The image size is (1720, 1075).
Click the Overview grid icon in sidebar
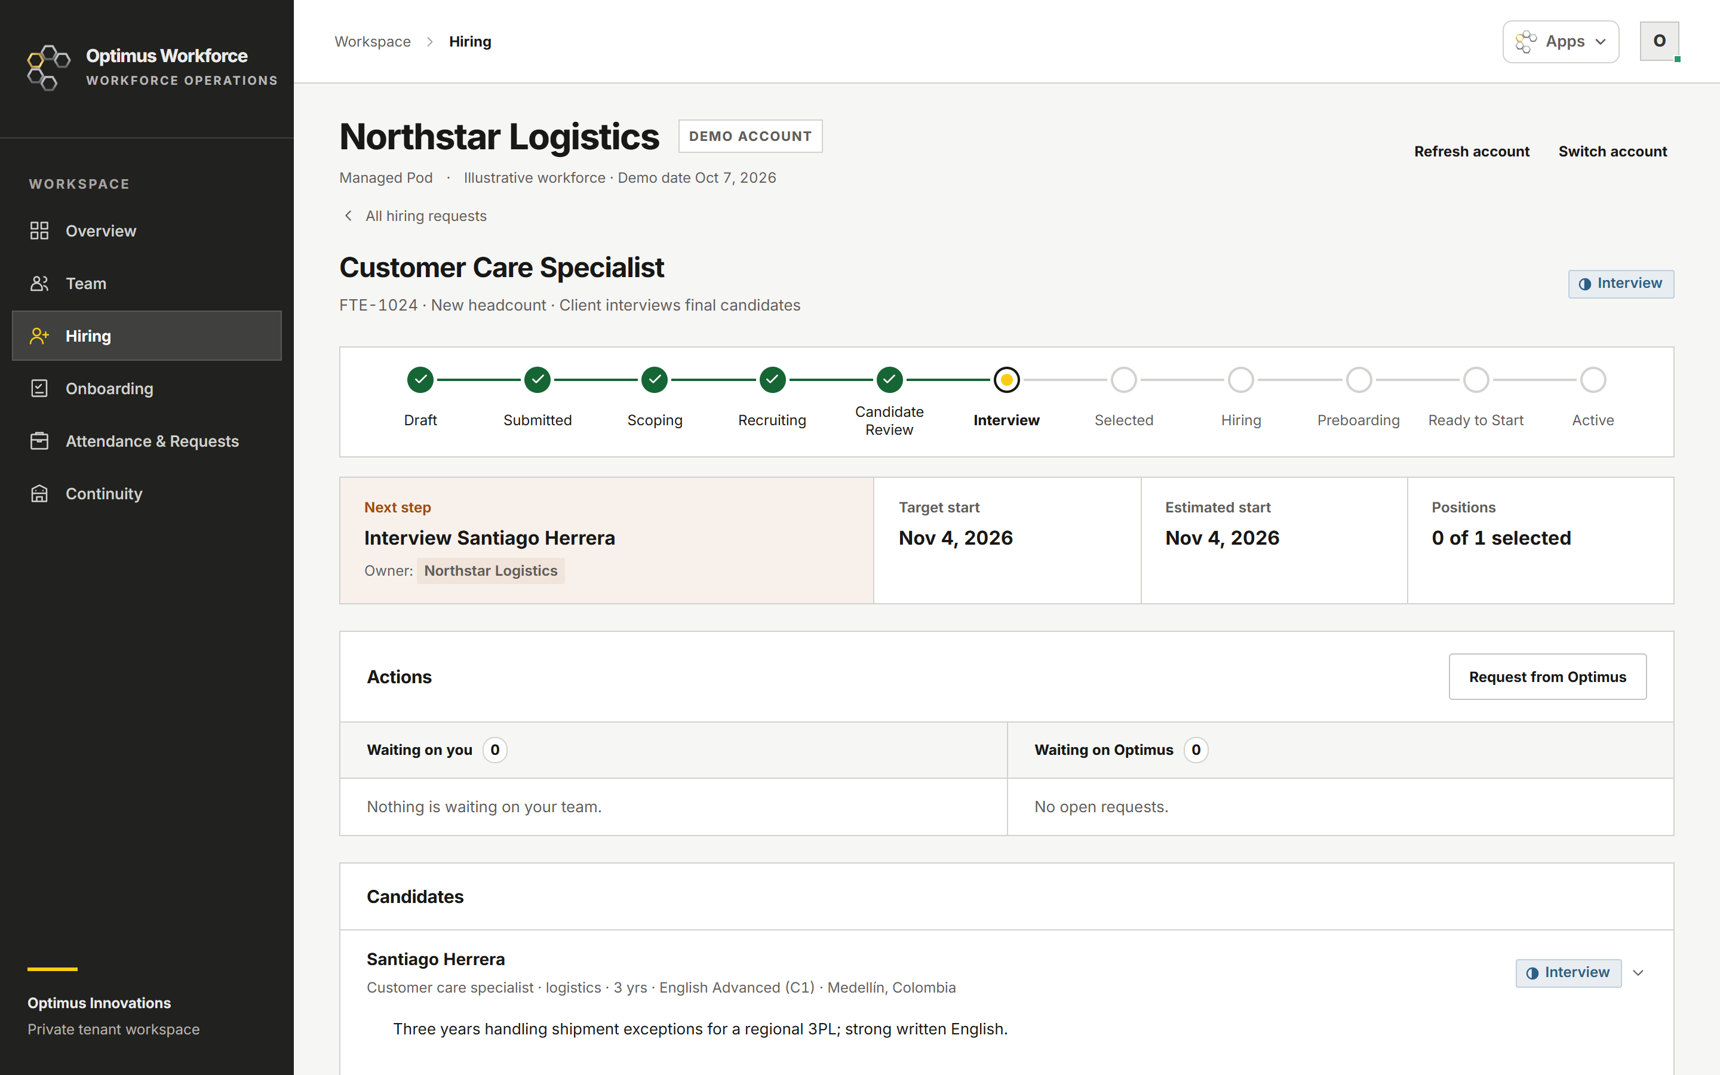(39, 231)
